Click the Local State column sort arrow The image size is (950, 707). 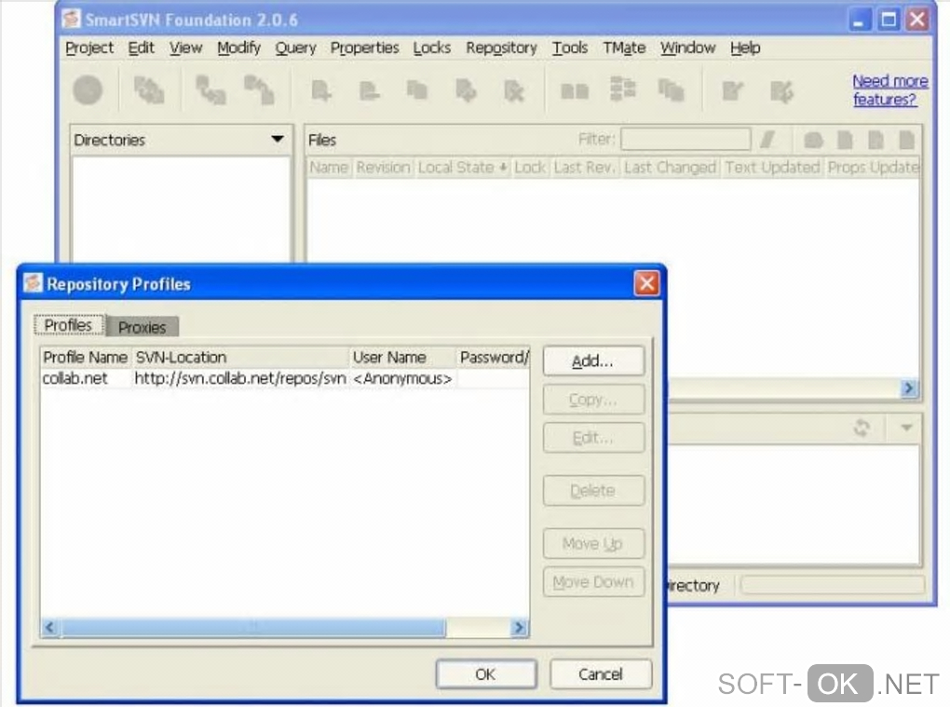(503, 168)
